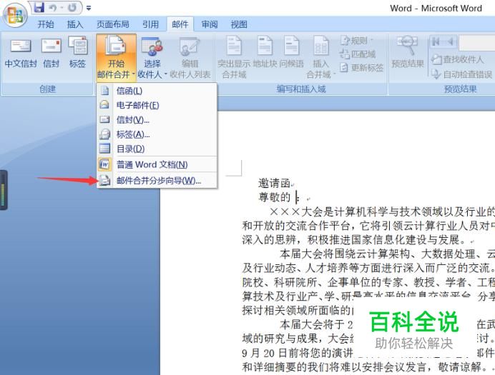Choose 信函(L) from the dropdown menu
495x375 pixels.
click(x=157, y=91)
